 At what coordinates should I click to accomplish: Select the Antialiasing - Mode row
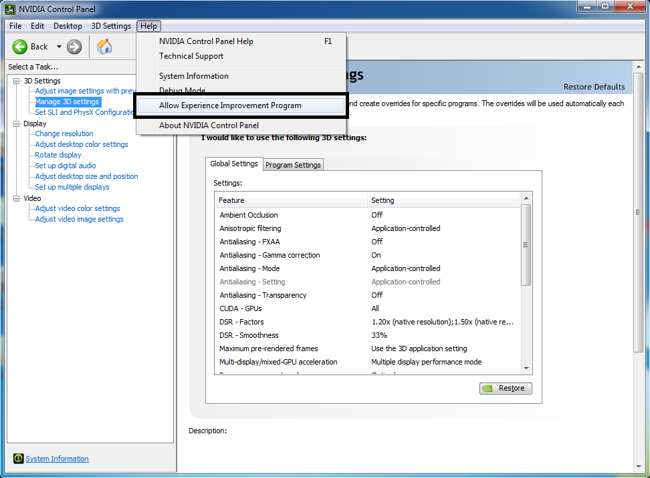[x=367, y=268]
